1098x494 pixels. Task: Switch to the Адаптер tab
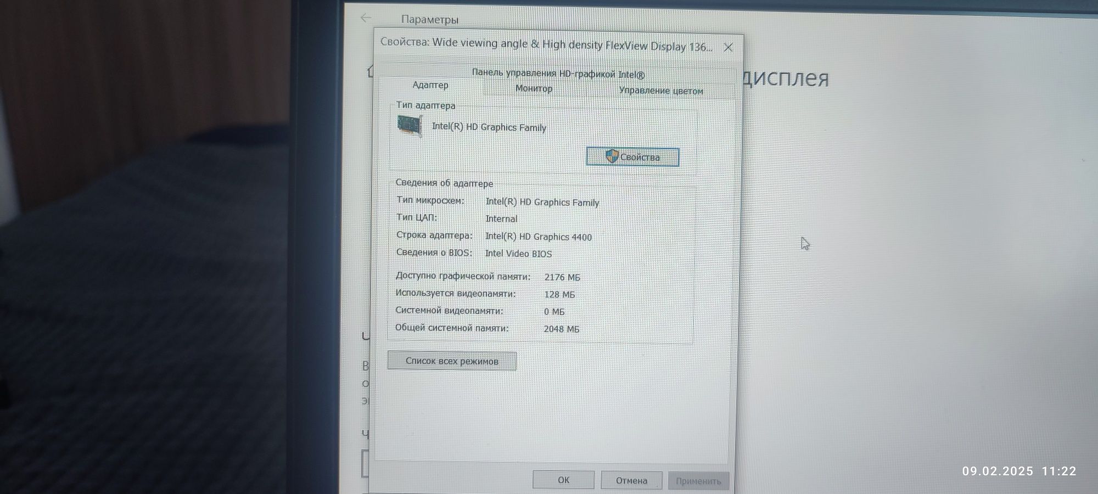(x=430, y=85)
